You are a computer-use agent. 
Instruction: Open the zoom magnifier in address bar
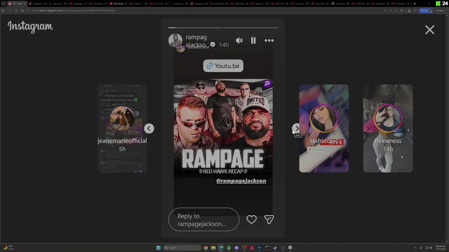[x=386, y=10]
